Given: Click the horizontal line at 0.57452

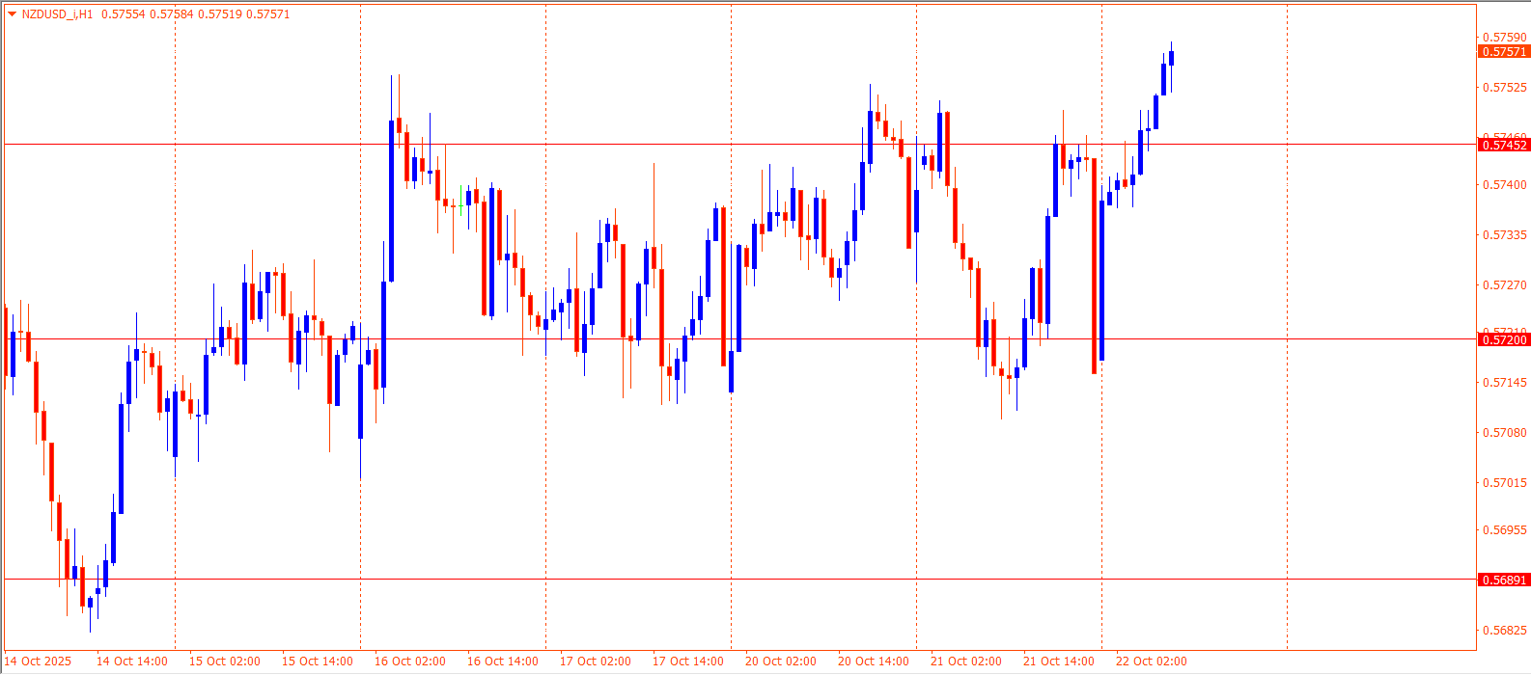Looking at the screenshot, I should point(676,145).
